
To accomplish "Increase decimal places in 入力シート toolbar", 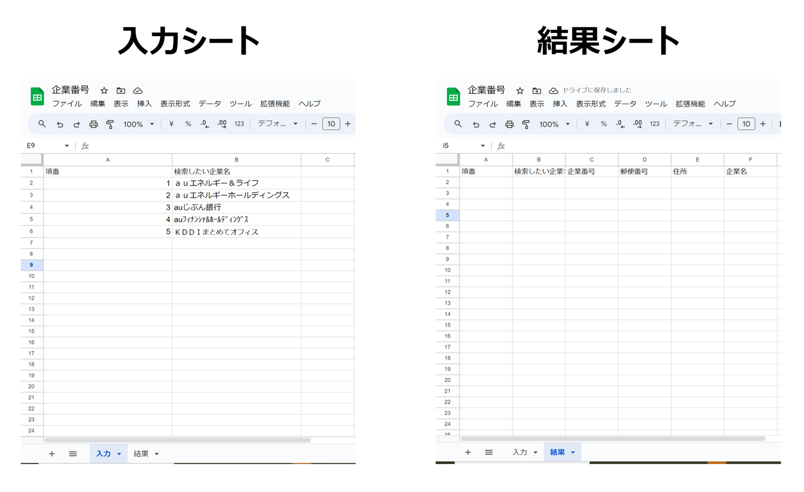I will (x=222, y=124).
